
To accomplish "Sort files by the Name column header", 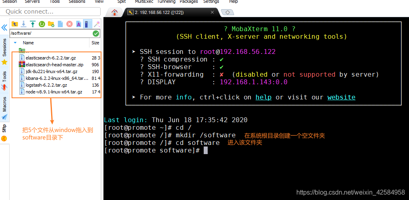I will point(28,43).
